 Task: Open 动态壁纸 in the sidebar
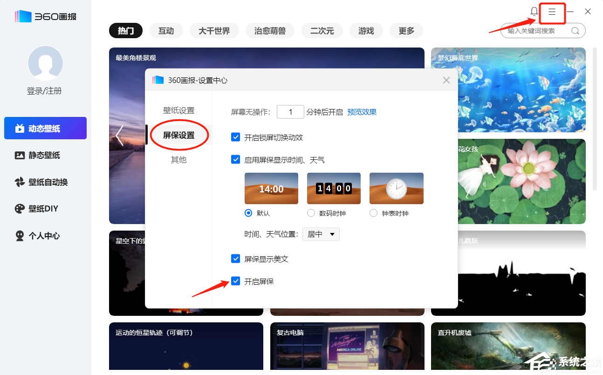click(45, 129)
